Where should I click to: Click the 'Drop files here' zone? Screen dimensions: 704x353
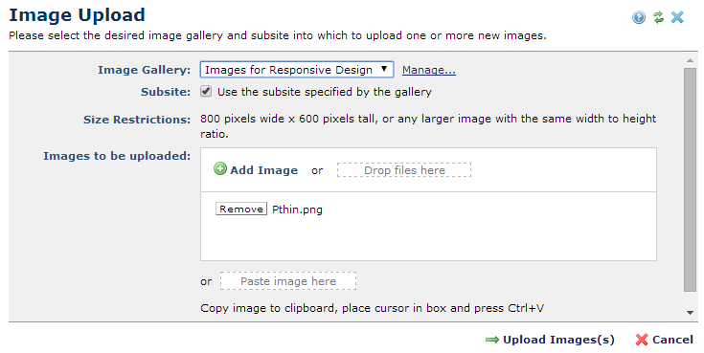404,170
